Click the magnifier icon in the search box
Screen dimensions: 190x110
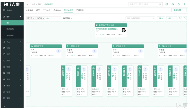point(160,4)
